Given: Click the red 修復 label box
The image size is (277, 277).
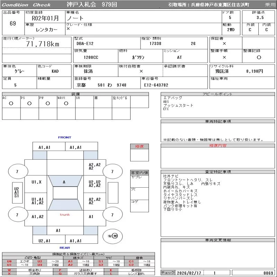Looking at the screenshot, I should coord(140,146).
